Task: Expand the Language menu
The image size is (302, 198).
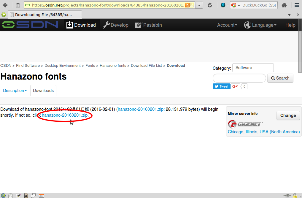Action: pyautogui.click(x=260, y=25)
